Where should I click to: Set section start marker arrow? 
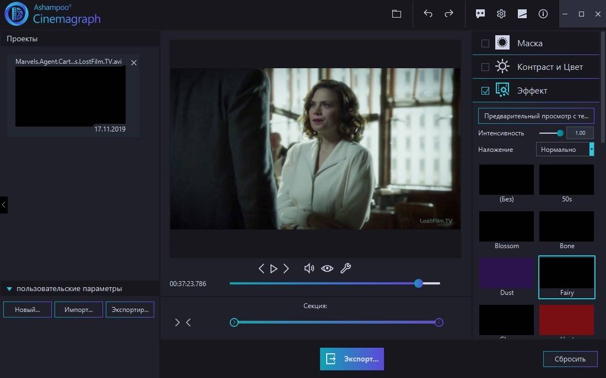click(x=177, y=322)
